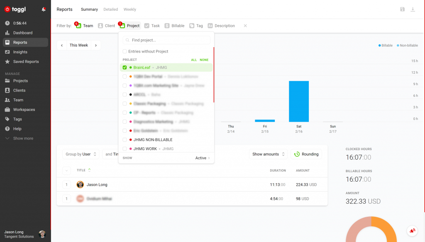Click the BrainLeaf green color dot

(x=131, y=67)
